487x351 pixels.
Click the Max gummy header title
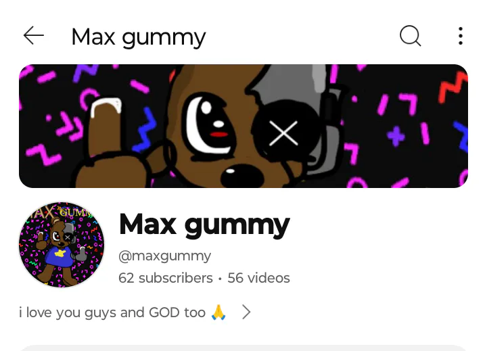coord(139,38)
